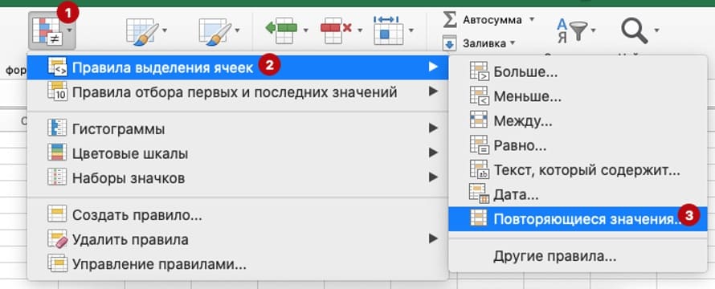Open the Conditional Formatting icon in ribbon
The width and height of the screenshot is (715, 289).
47,31
